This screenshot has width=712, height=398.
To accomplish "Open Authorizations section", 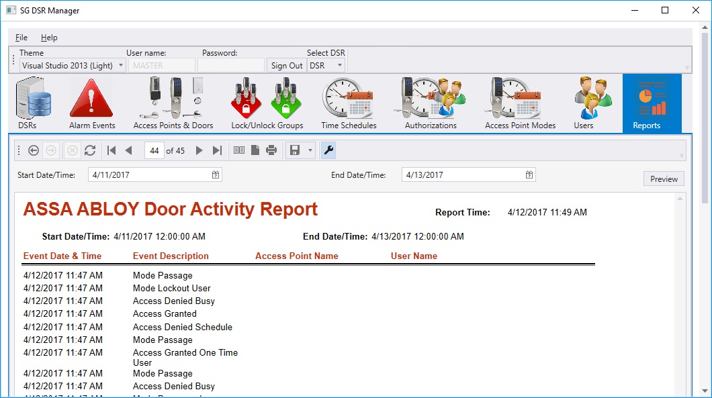I will tap(431, 103).
